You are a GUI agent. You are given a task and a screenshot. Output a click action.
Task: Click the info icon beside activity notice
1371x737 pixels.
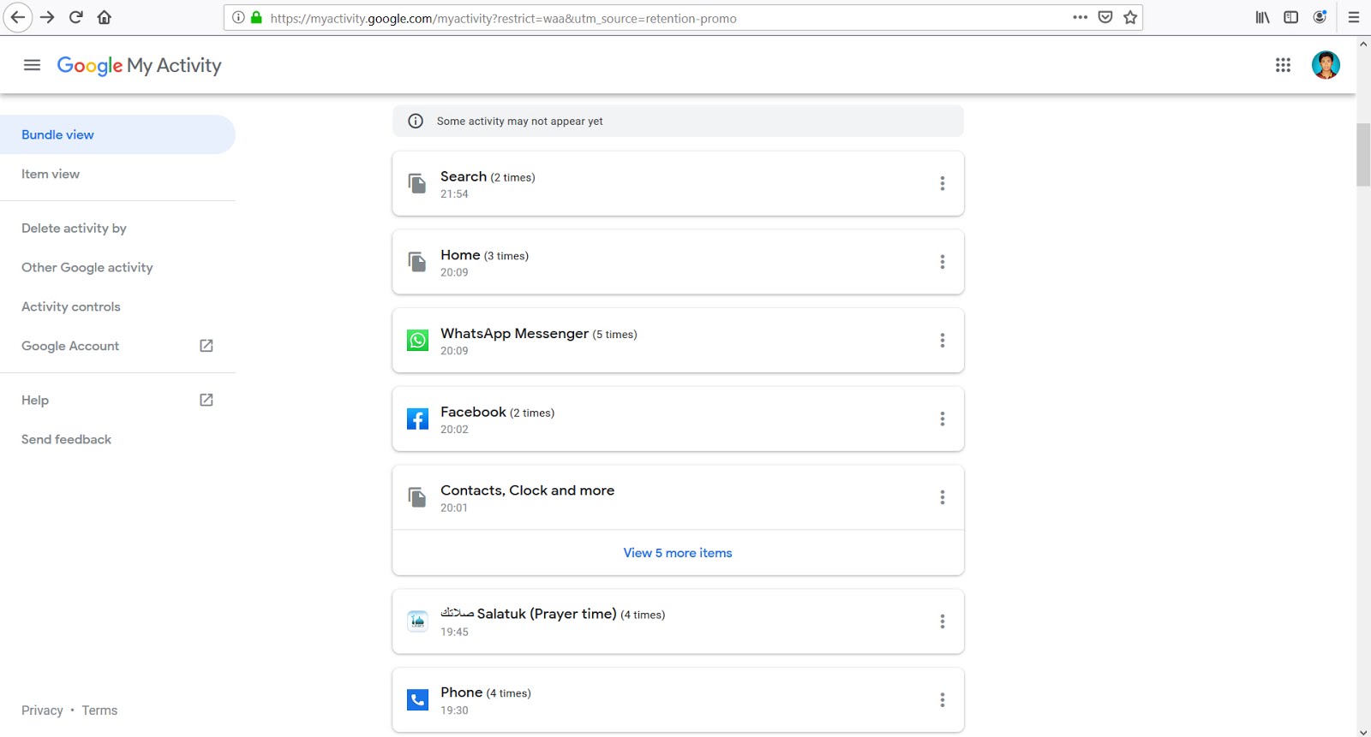(x=416, y=122)
